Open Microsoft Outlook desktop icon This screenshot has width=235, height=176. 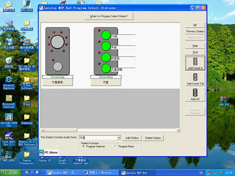pos(9,102)
